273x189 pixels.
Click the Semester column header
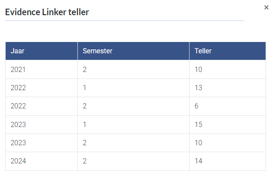tap(97, 51)
